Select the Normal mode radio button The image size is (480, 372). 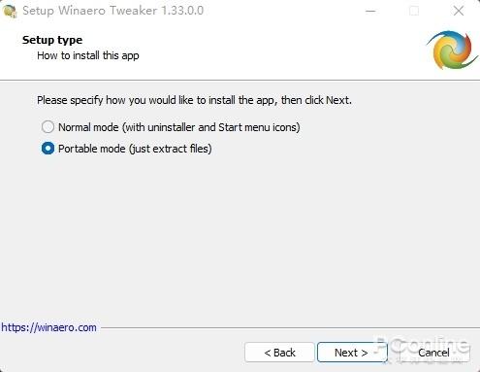tap(48, 127)
